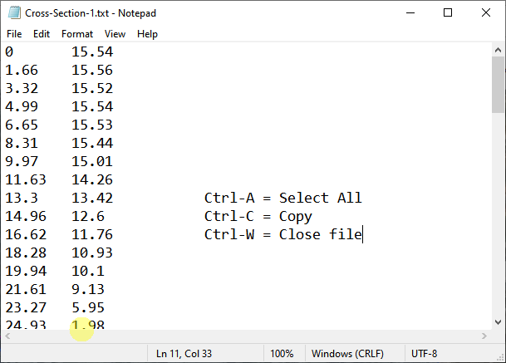Screen dimensions: 506x363
Task: Open the Edit menu
Action: coord(42,34)
